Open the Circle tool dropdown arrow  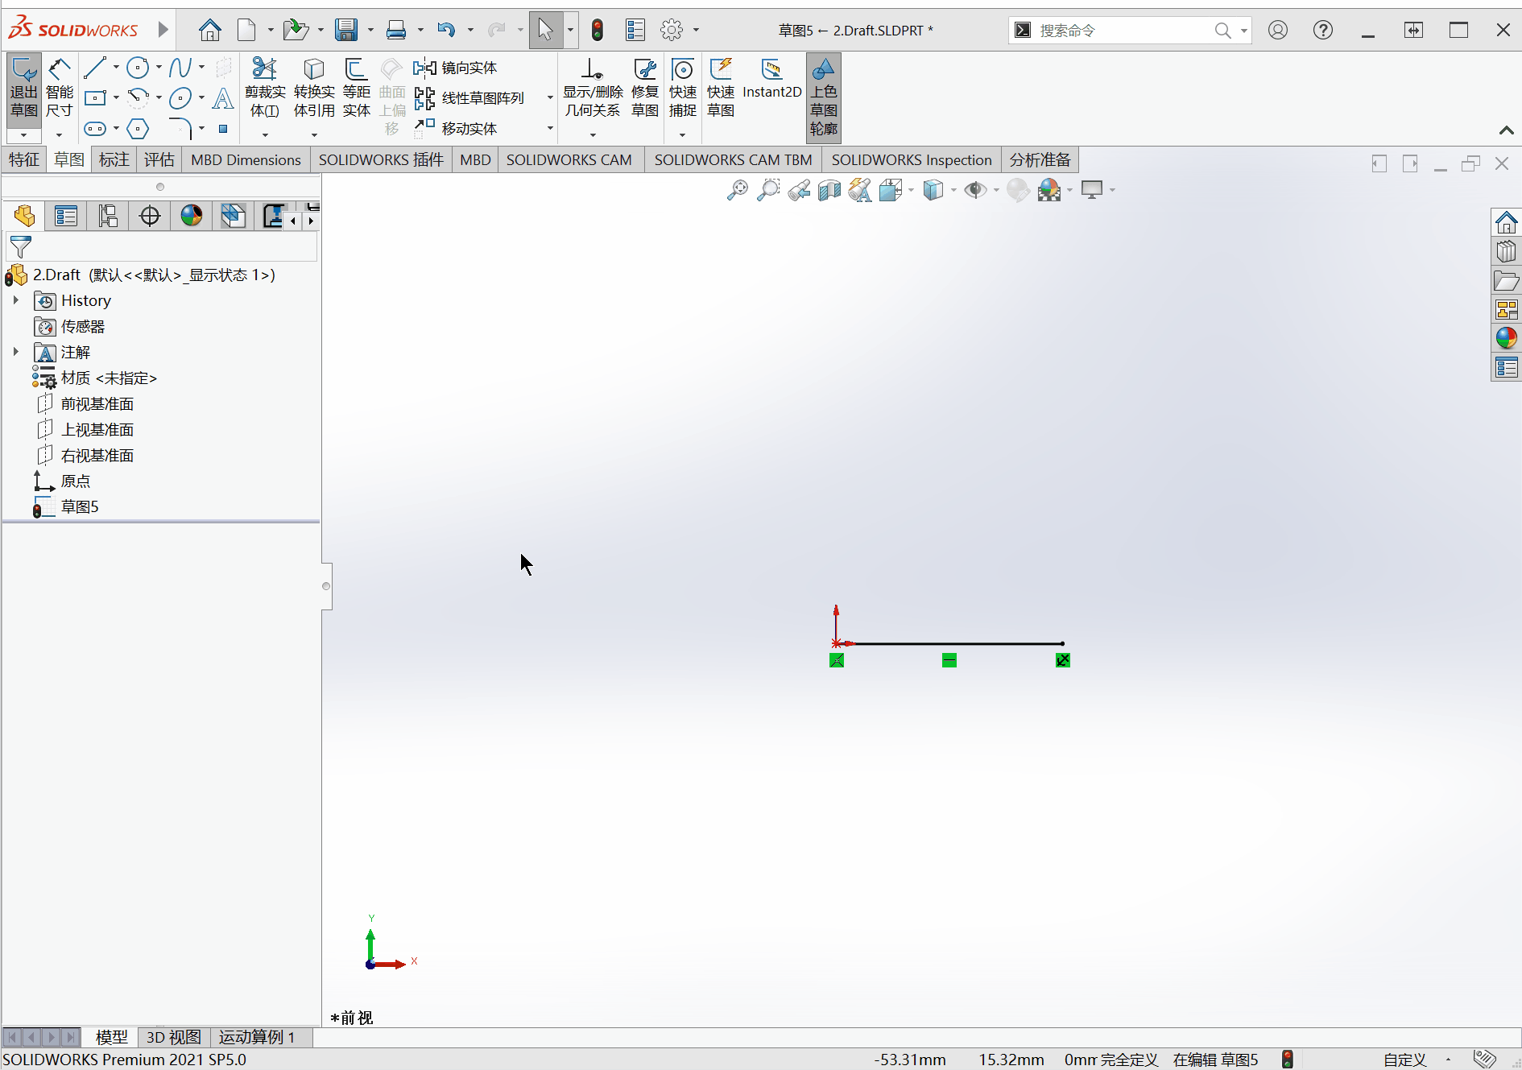(x=159, y=68)
